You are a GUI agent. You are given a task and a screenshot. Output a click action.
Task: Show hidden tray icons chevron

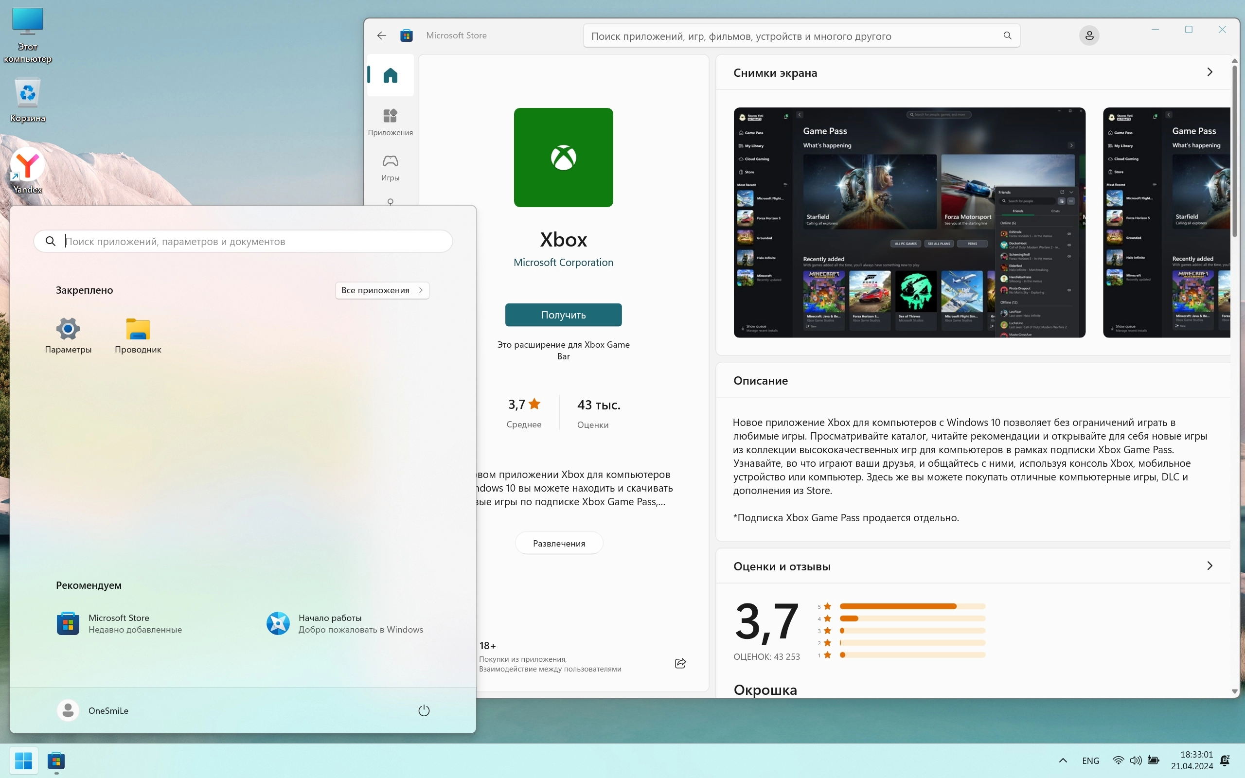coord(1063,760)
